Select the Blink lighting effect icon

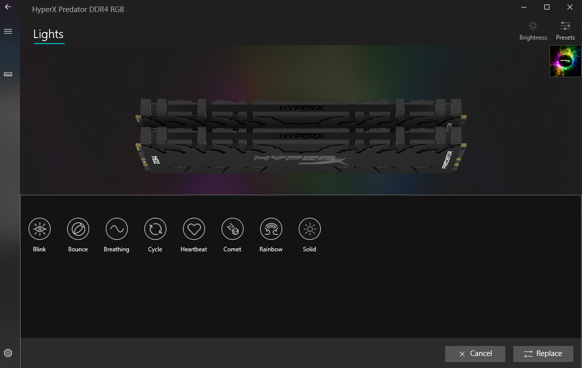[39, 229]
